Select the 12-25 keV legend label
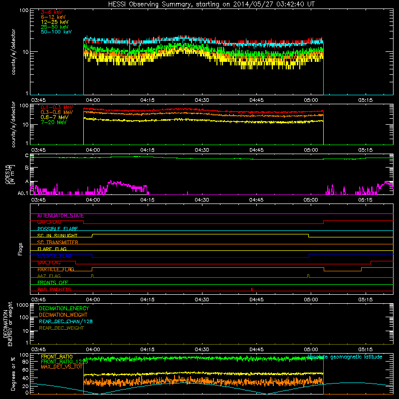This screenshot has width=399, height=399. 55,22
